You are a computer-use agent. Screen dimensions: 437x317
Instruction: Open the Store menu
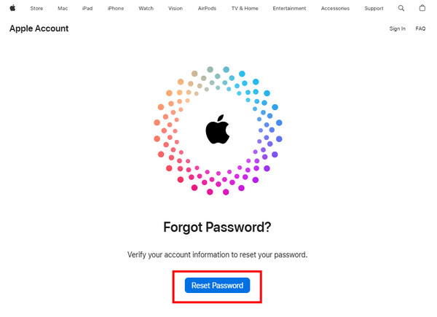point(36,9)
